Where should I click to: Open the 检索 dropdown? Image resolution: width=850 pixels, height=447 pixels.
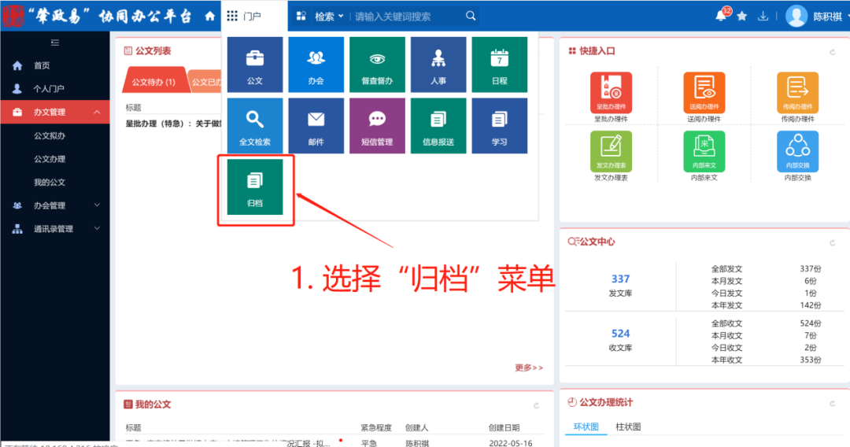click(329, 17)
